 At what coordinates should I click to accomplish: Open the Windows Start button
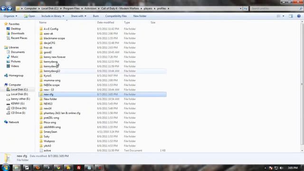click(6, 168)
